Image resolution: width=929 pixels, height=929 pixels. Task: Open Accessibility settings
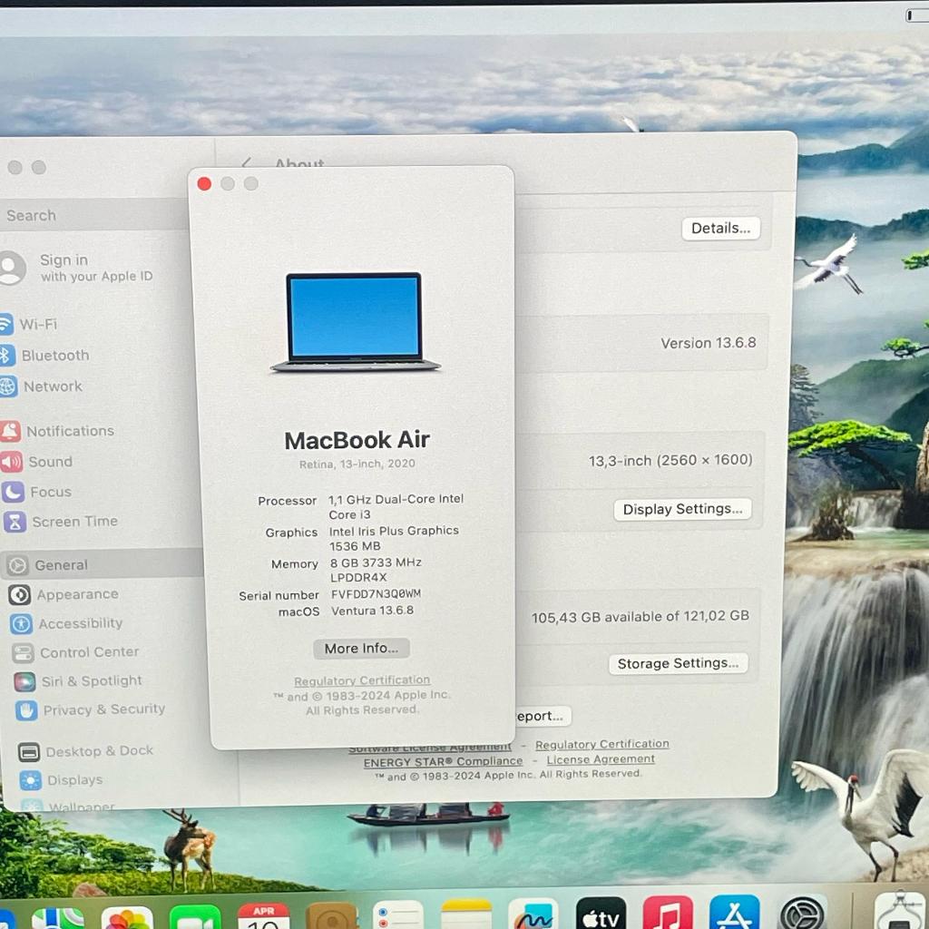pyautogui.click(x=80, y=623)
